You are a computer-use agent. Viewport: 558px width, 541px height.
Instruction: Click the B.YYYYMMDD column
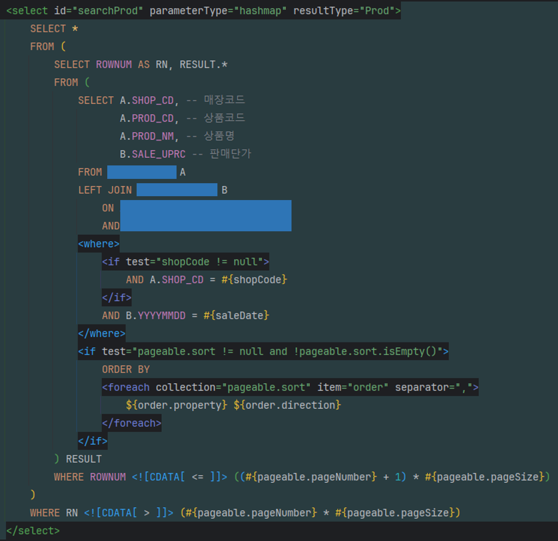click(x=155, y=316)
